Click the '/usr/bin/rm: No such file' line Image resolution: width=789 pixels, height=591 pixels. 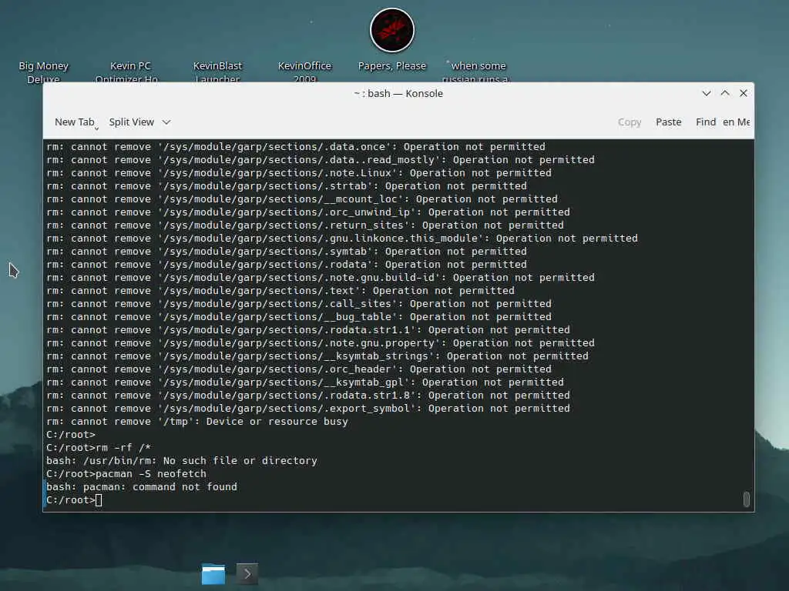click(x=182, y=461)
